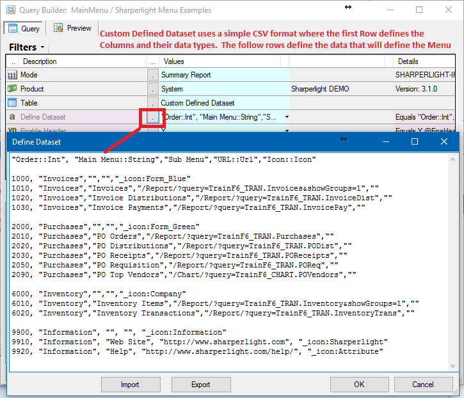Click the 2000 Purchases Form_Green line
The height and width of the screenshot is (398, 464).
click(x=106, y=227)
